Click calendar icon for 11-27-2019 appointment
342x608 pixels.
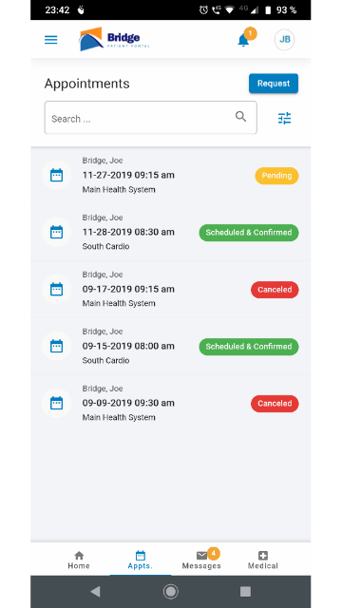pos(57,175)
